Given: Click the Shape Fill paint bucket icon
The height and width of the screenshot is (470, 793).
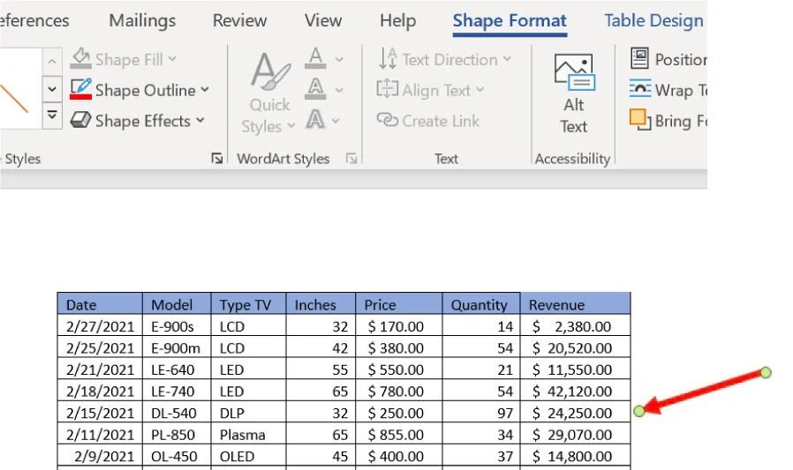Looking at the screenshot, I should click(81, 60).
